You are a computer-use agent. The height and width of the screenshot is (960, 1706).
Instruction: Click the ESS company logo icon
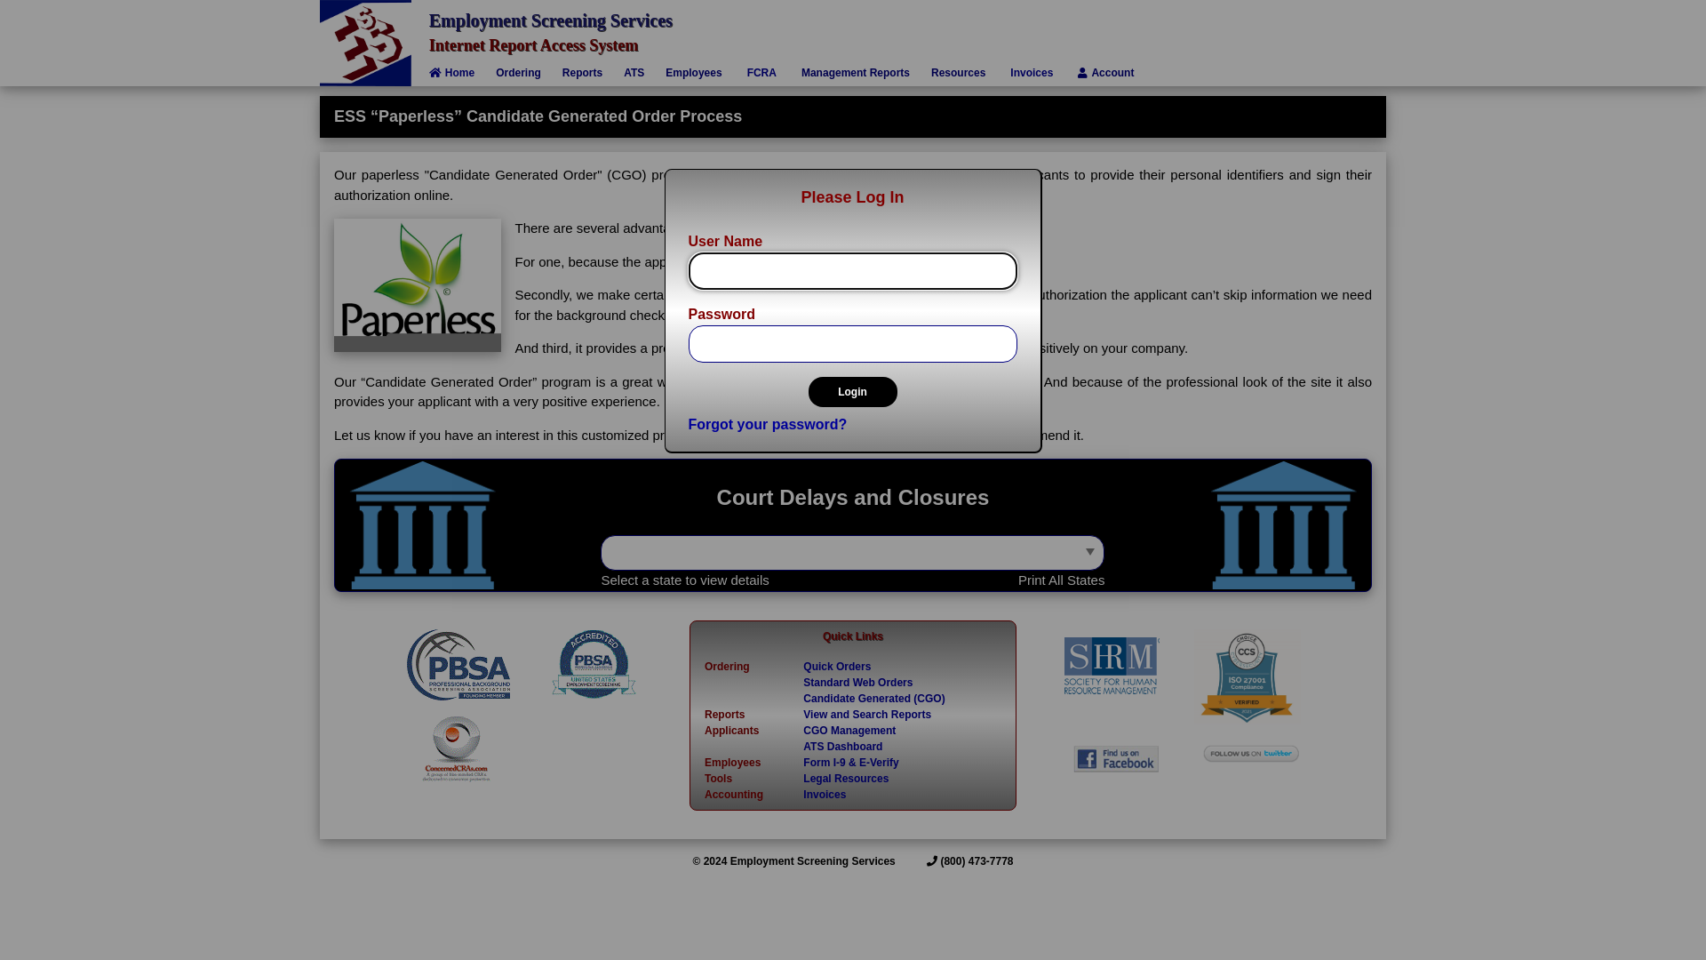[365, 42]
